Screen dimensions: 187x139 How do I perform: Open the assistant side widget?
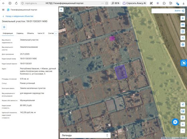tap(184, 63)
